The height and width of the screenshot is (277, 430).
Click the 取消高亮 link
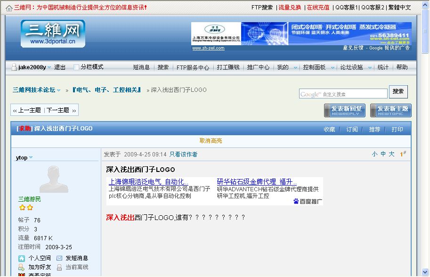pos(211,141)
